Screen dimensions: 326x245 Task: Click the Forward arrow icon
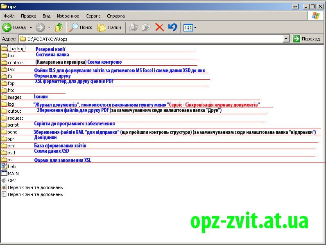pos(40,27)
